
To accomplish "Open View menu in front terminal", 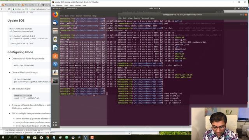I will coord(130,18).
